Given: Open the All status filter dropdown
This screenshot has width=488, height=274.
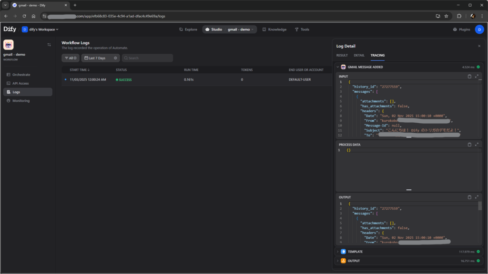Looking at the screenshot, I should tap(71, 58).
